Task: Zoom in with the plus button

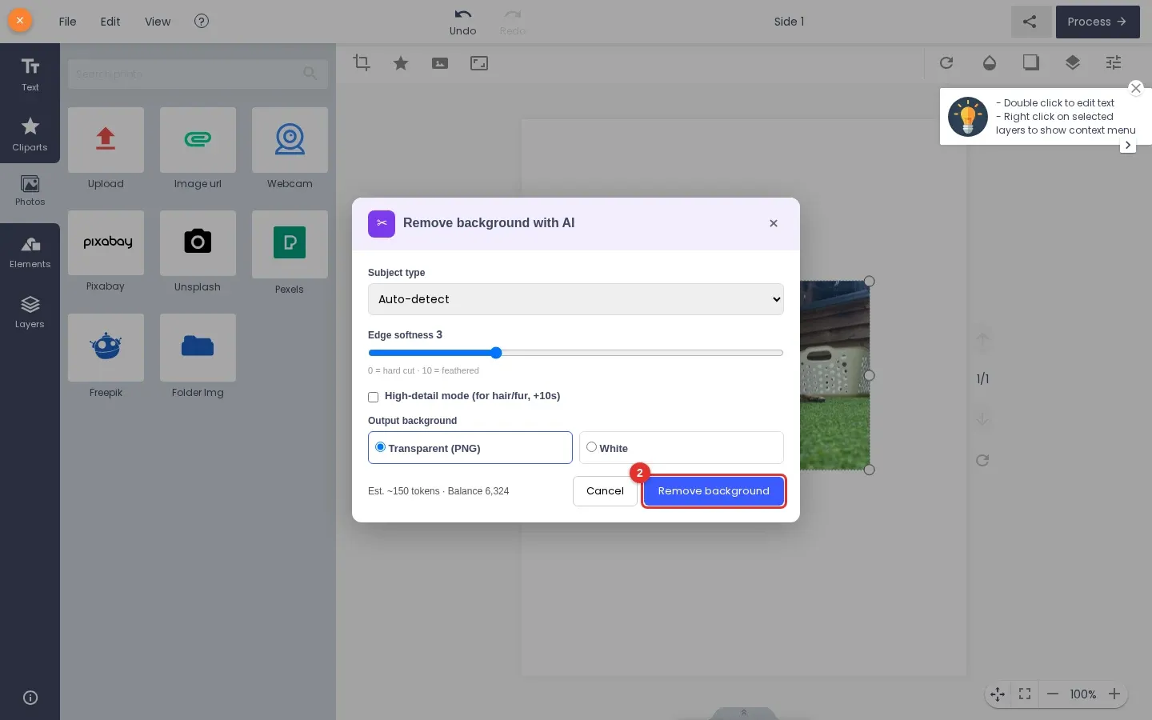Action: coord(1114,694)
